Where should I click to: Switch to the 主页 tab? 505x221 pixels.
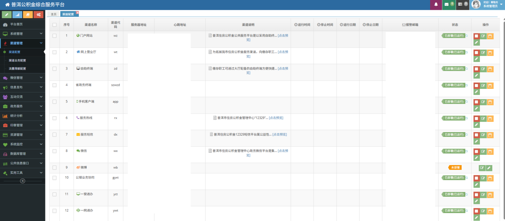tap(53, 14)
